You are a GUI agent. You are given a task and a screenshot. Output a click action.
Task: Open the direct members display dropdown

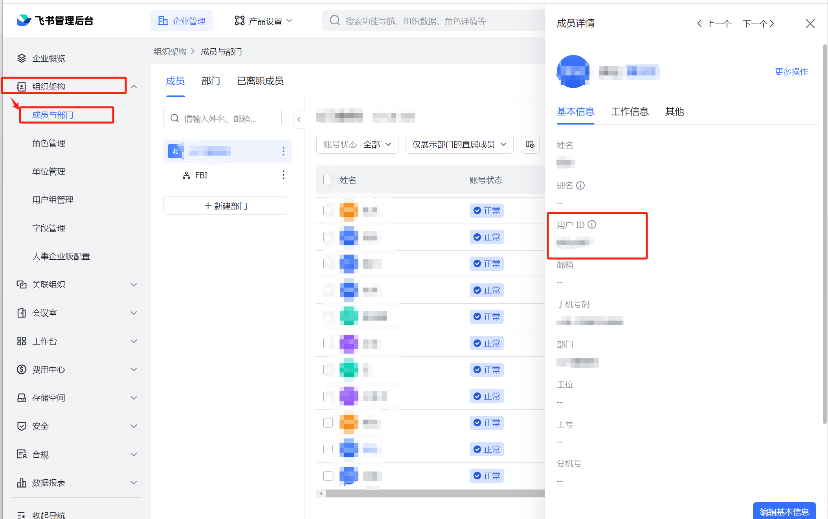[x=459, y=144]
